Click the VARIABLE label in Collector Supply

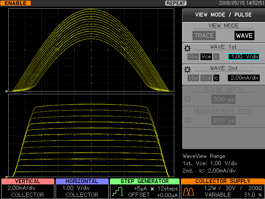pos(218,195)
